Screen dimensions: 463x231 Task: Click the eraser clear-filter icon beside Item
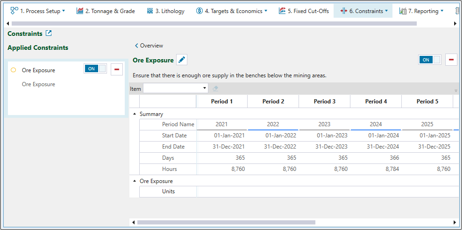pyautogui.click(x=215, y=88)
